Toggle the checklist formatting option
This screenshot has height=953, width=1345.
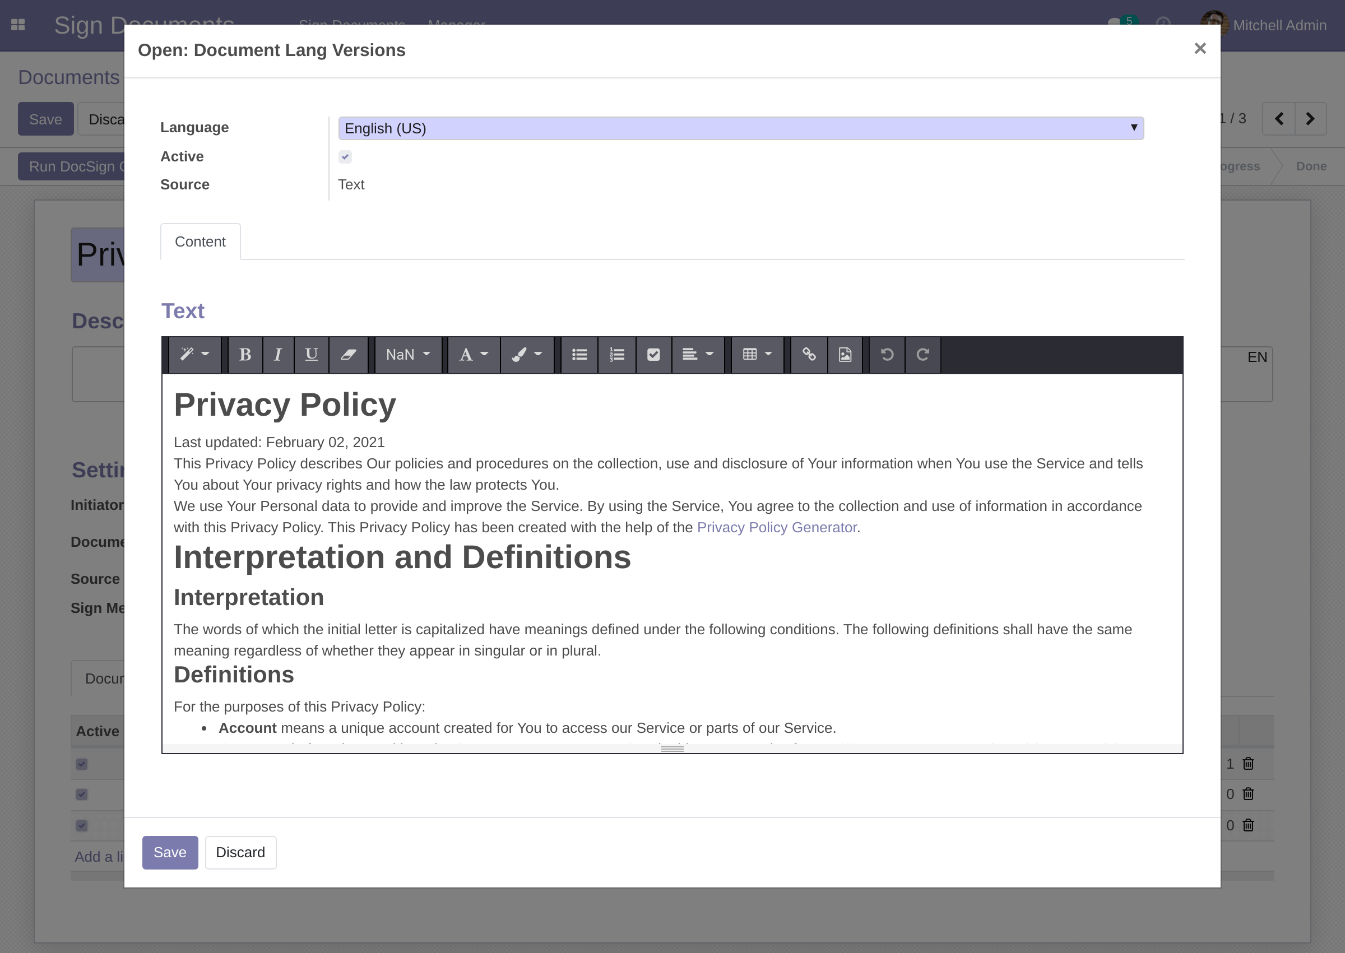point(653,355)
